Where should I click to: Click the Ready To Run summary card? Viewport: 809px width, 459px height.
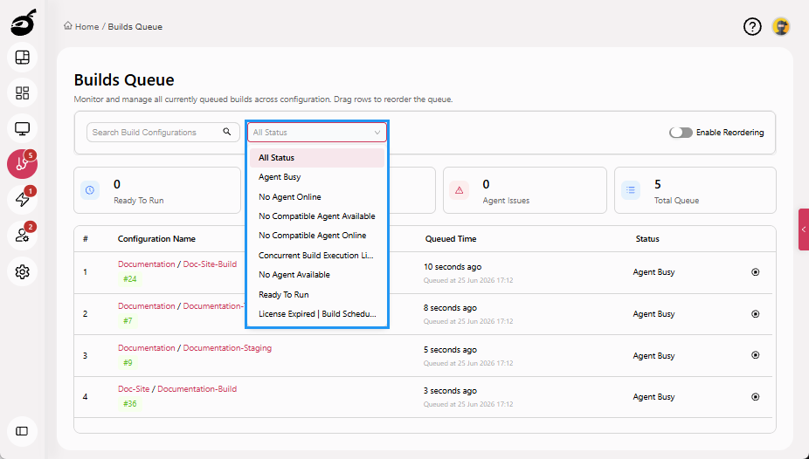pyautogui.click(x=157, y=190)
